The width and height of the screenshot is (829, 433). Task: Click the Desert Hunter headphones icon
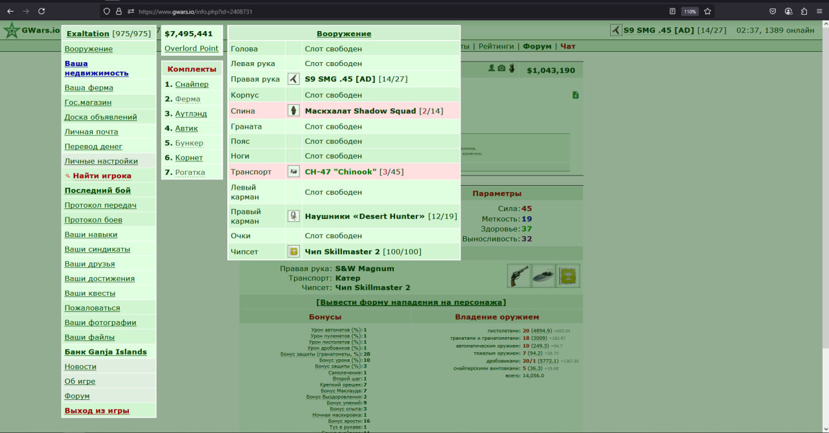click(x=293, y=216)
